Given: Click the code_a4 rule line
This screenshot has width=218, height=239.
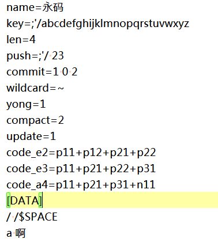Looking at the screenshot, I should point(81,185).
